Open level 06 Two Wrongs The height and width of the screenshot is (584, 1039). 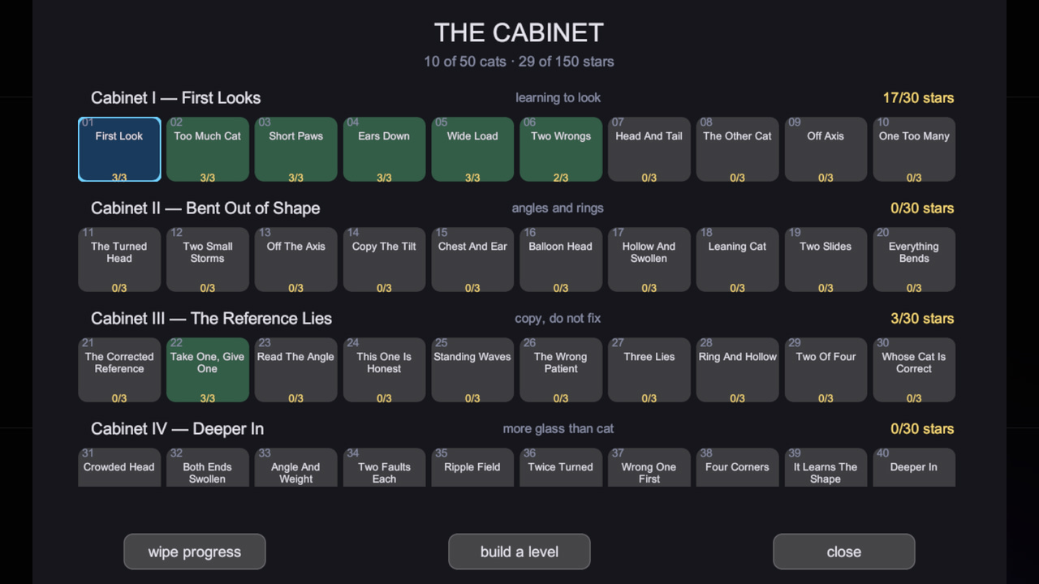coord(561,149)
